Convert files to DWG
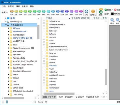The height and width of the screenshot is (105, 120). tap(30, 13)
